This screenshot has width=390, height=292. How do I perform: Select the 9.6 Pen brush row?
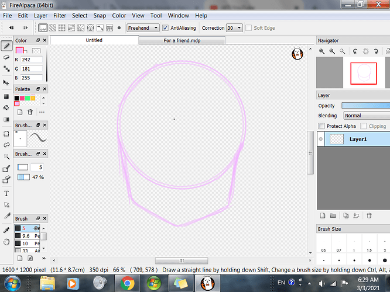coord(27,236)
